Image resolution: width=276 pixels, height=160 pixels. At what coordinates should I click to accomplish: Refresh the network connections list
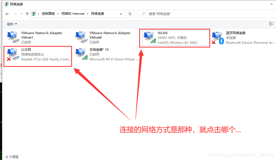[130, 14]
